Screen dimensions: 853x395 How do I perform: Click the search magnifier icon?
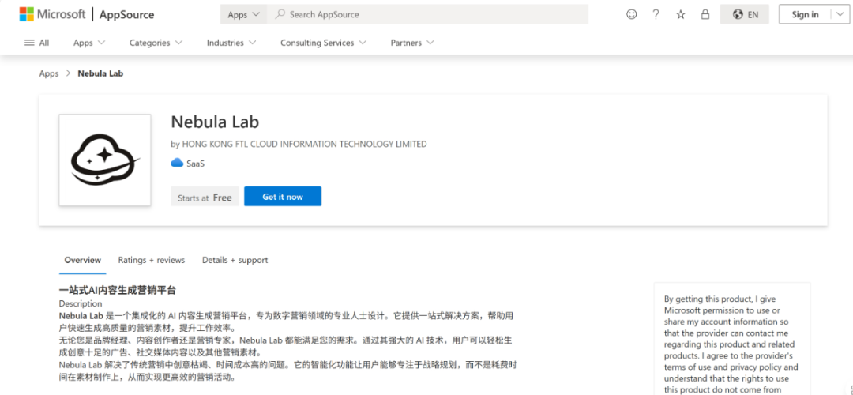[x=280, y=14]
